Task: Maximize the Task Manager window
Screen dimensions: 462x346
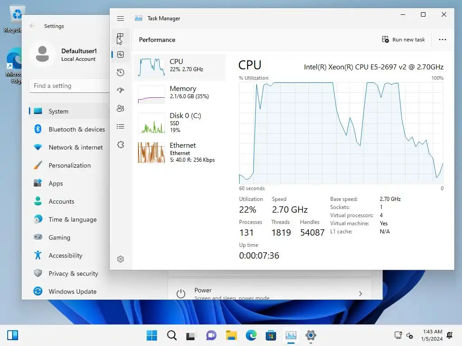Action: pos(423,14)
